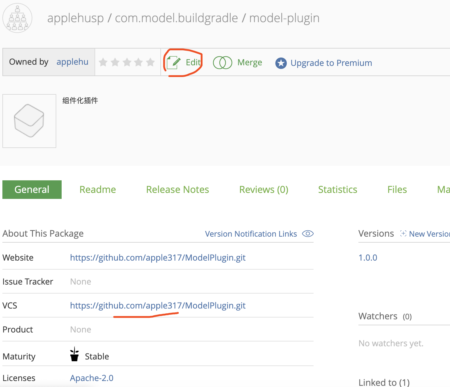This screenshot has width=450, height=387.
Task: Click the Edit pencil icon
Action: pos(174,63)
